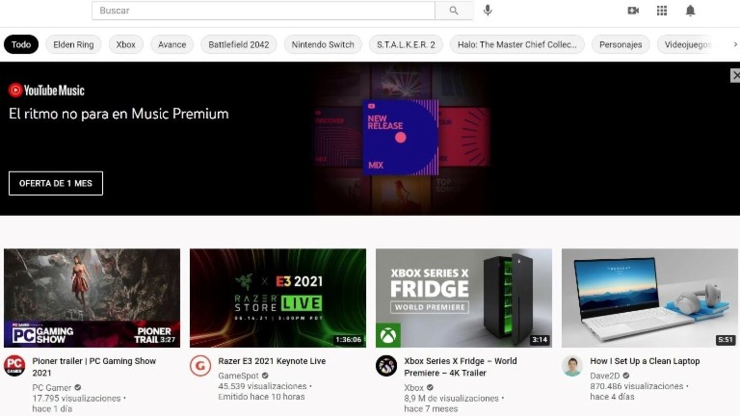Click the '8,9 M de visualizaciones' text
Image resolution: width=740 pixels, height=416 pixels.
point(451,399)
